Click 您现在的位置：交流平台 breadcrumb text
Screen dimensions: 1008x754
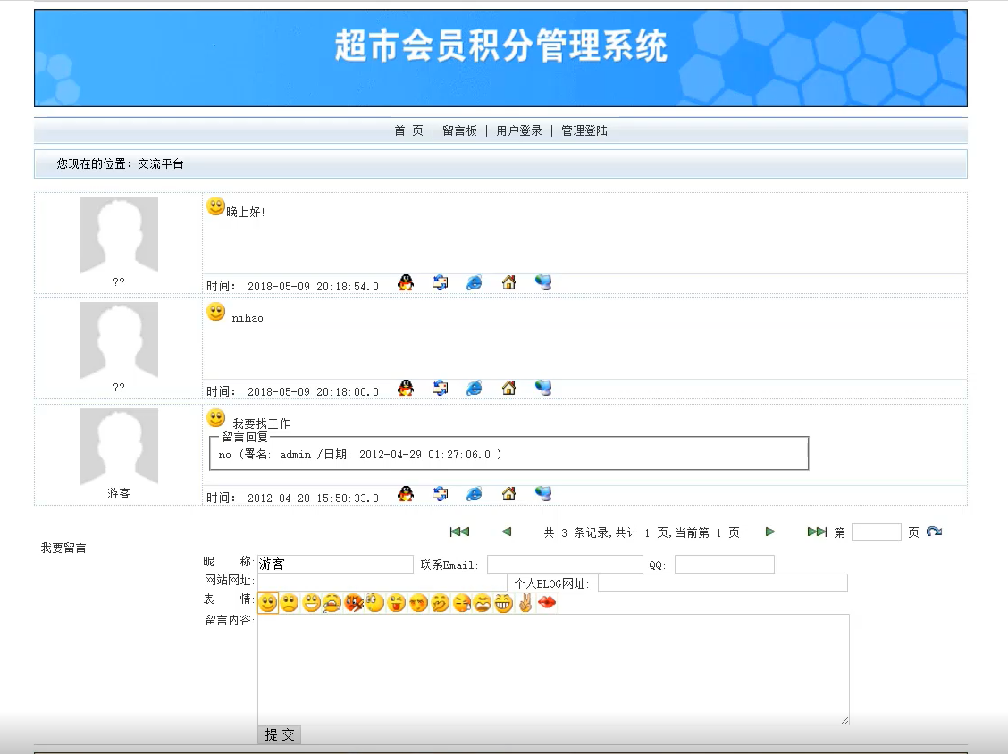[121, 163]
